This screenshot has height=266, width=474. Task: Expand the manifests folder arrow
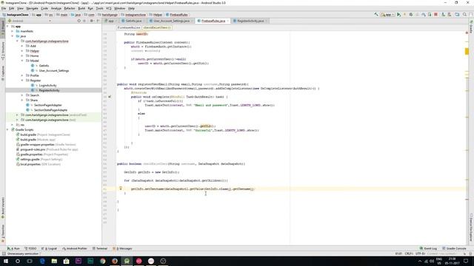(x=13, y=31)
